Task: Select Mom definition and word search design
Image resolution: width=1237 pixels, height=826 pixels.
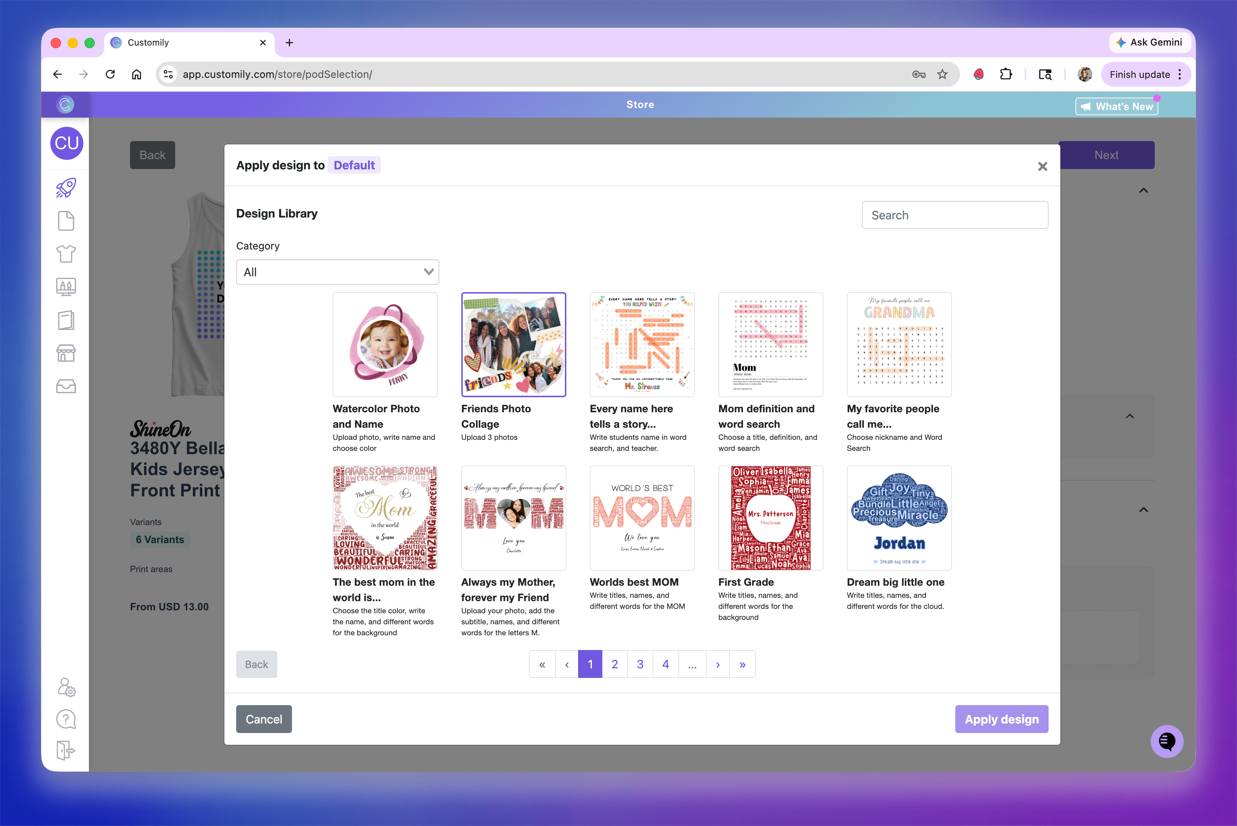Action: [771, 345]
